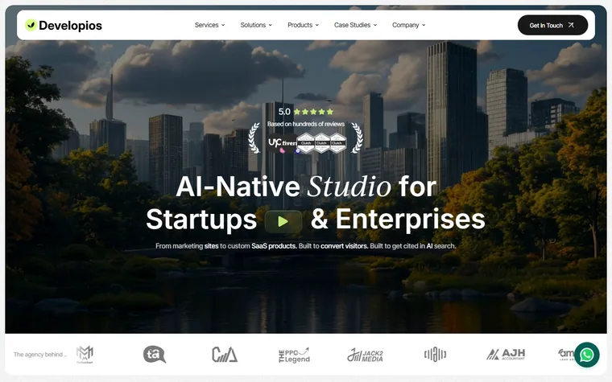Click the Fiverr logo in reviews badge
The image size is (612, 382).
pyautogui.click(x=289, y=143)
